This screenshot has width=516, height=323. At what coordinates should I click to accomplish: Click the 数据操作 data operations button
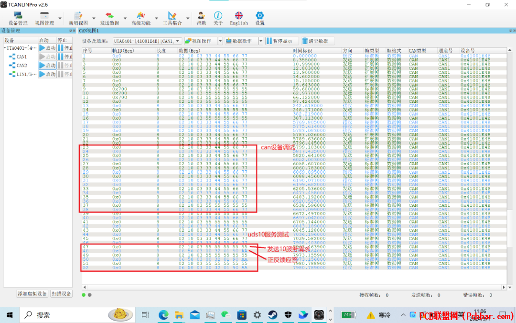coord(241,41)
